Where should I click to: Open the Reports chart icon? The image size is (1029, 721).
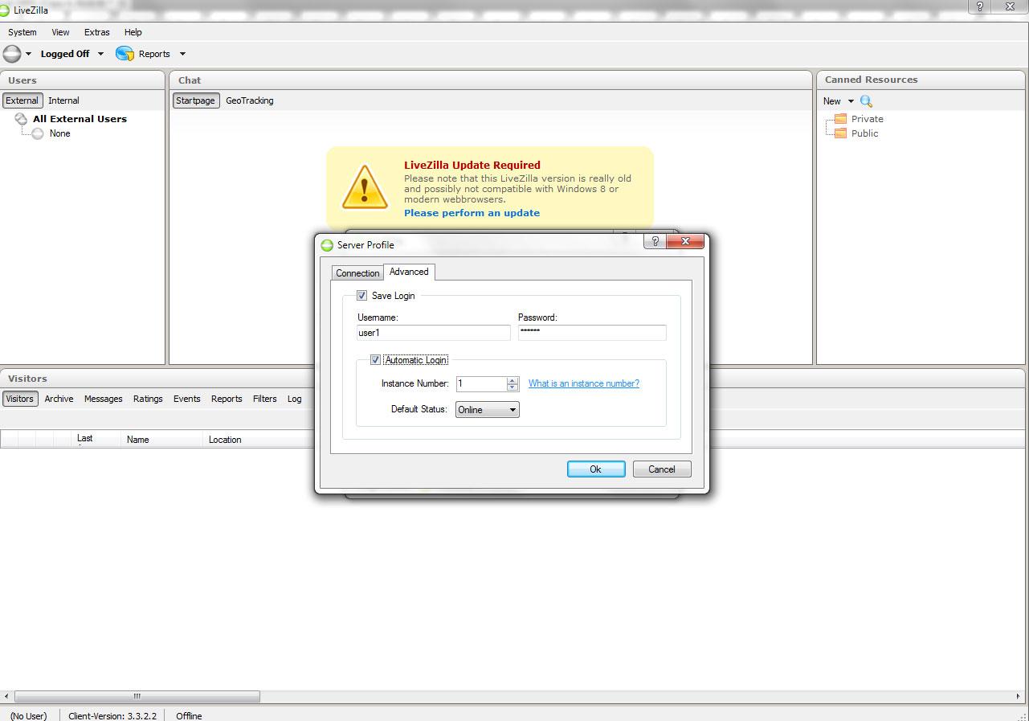(x=125, y=54)
